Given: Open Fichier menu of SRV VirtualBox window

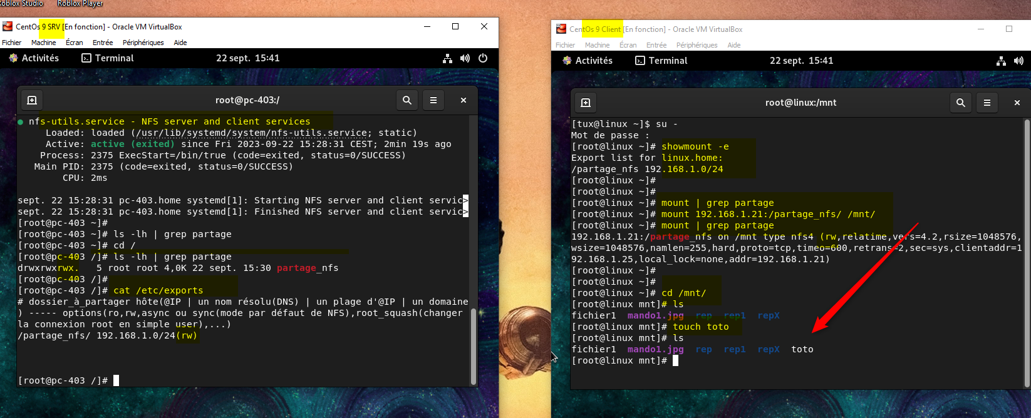Looking at the screenshot, I should pos(12,43).
